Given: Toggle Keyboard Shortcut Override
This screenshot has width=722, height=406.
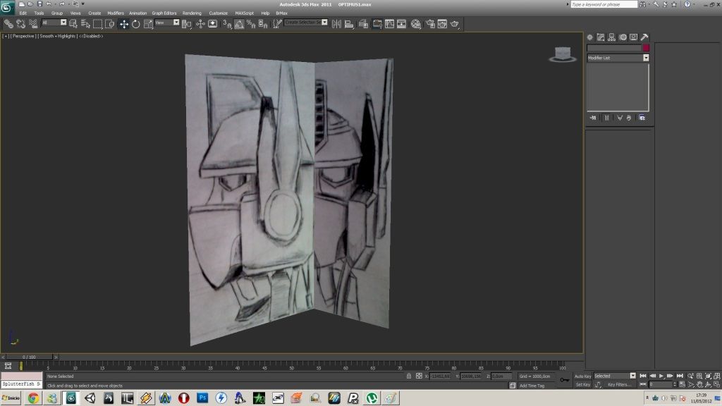Looking at the screenshot, I should click(213, 24).
